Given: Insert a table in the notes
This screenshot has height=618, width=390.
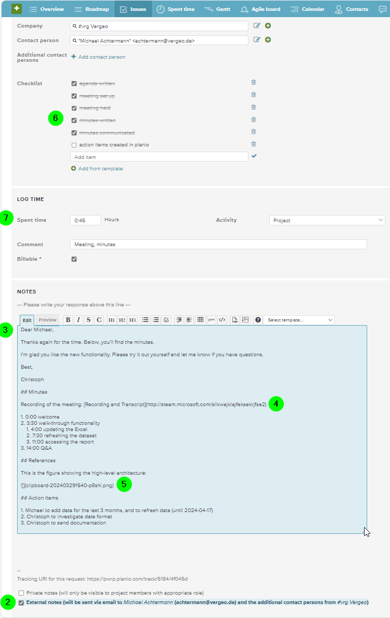Looking at the screenshot, I should pyautogui.click(x=200, y=319).
